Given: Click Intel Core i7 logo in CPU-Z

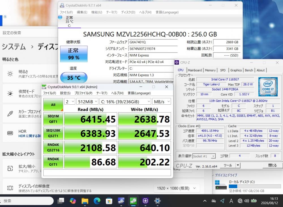Looking at the screenshot, I should 268,87.
